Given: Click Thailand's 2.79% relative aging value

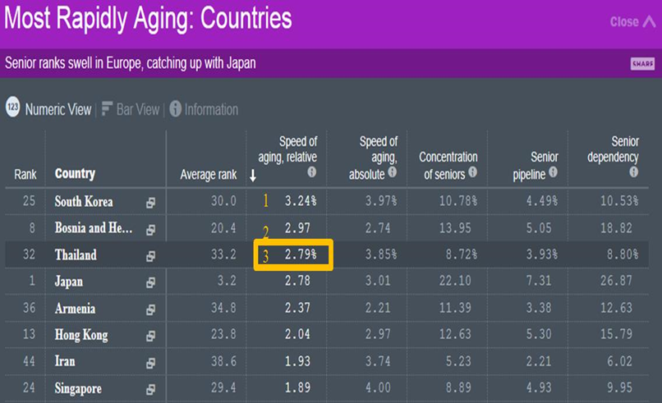Looking at the screenshot, I should coord(300,254).
